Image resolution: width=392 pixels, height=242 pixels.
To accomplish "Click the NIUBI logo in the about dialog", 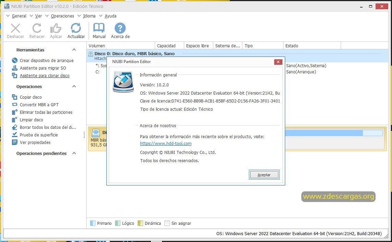I will pos(123,82).
